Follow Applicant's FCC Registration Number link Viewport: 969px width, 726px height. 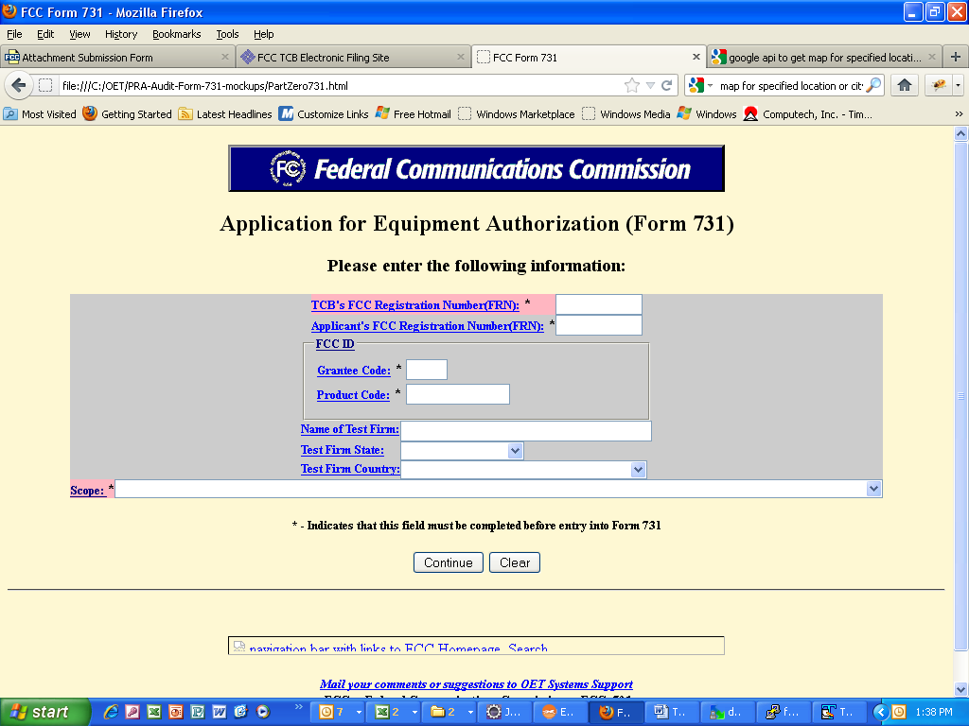pos(428,326)
